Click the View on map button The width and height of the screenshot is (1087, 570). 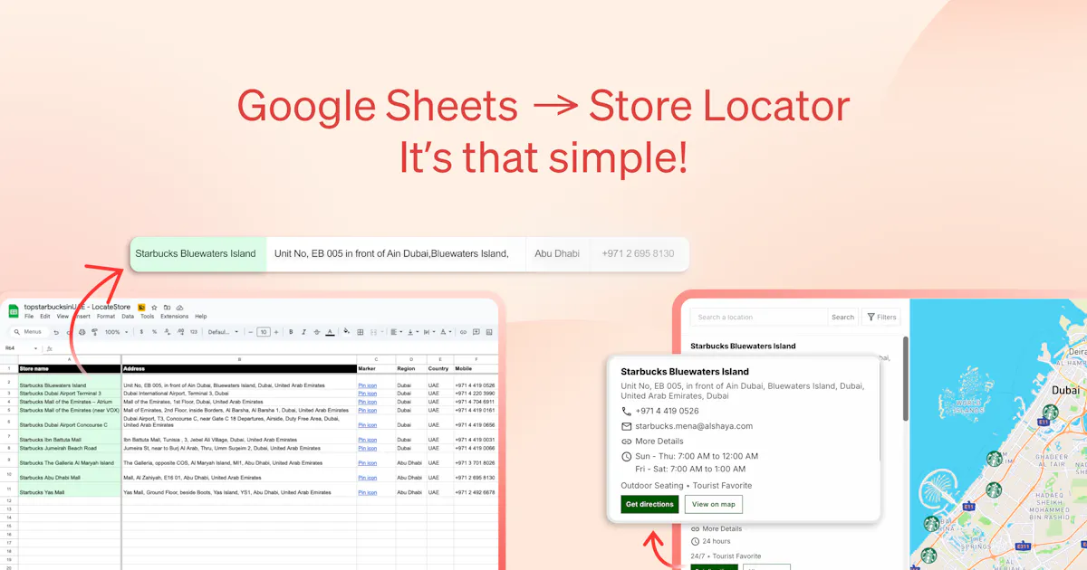tap(714, 504)
